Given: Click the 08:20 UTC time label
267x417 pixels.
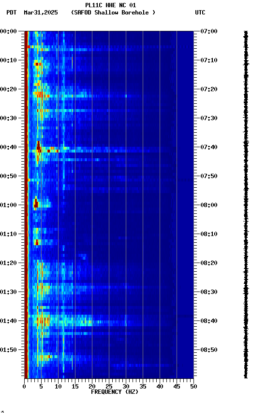Looking at the screenshot, I should (209, 263).
